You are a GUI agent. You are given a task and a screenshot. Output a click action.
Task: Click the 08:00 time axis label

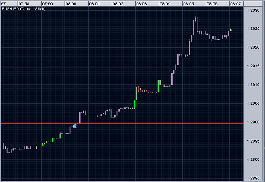tap(71, 3)
